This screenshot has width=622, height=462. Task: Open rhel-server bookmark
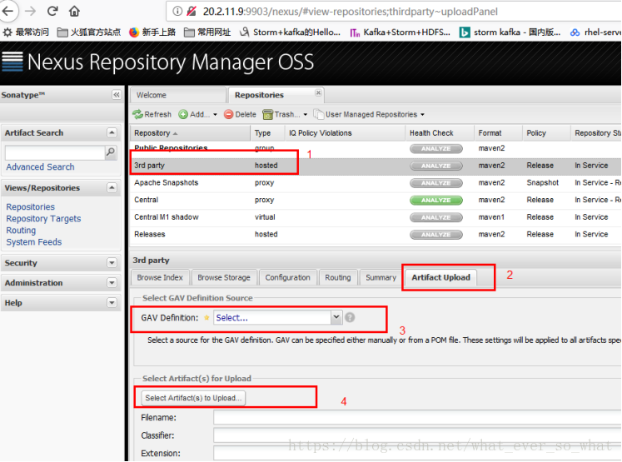(x=595, y=32)
